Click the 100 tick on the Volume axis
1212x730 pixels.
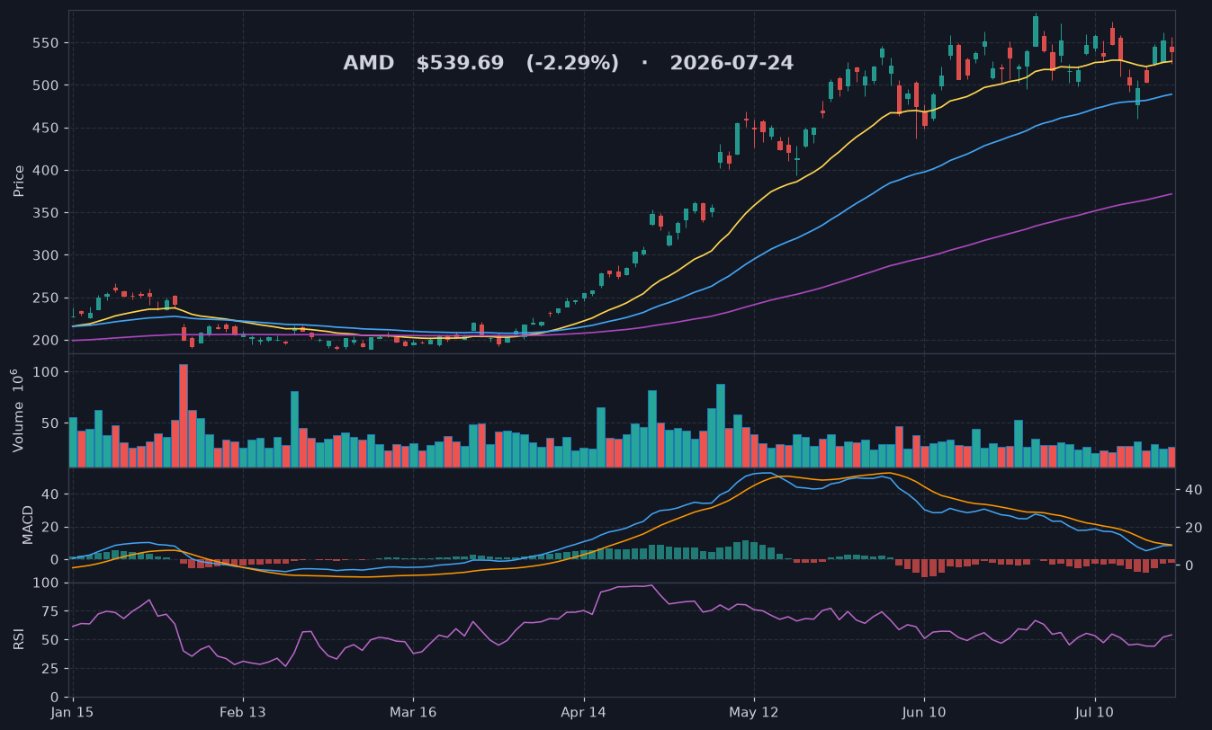(x=48, y=372)
